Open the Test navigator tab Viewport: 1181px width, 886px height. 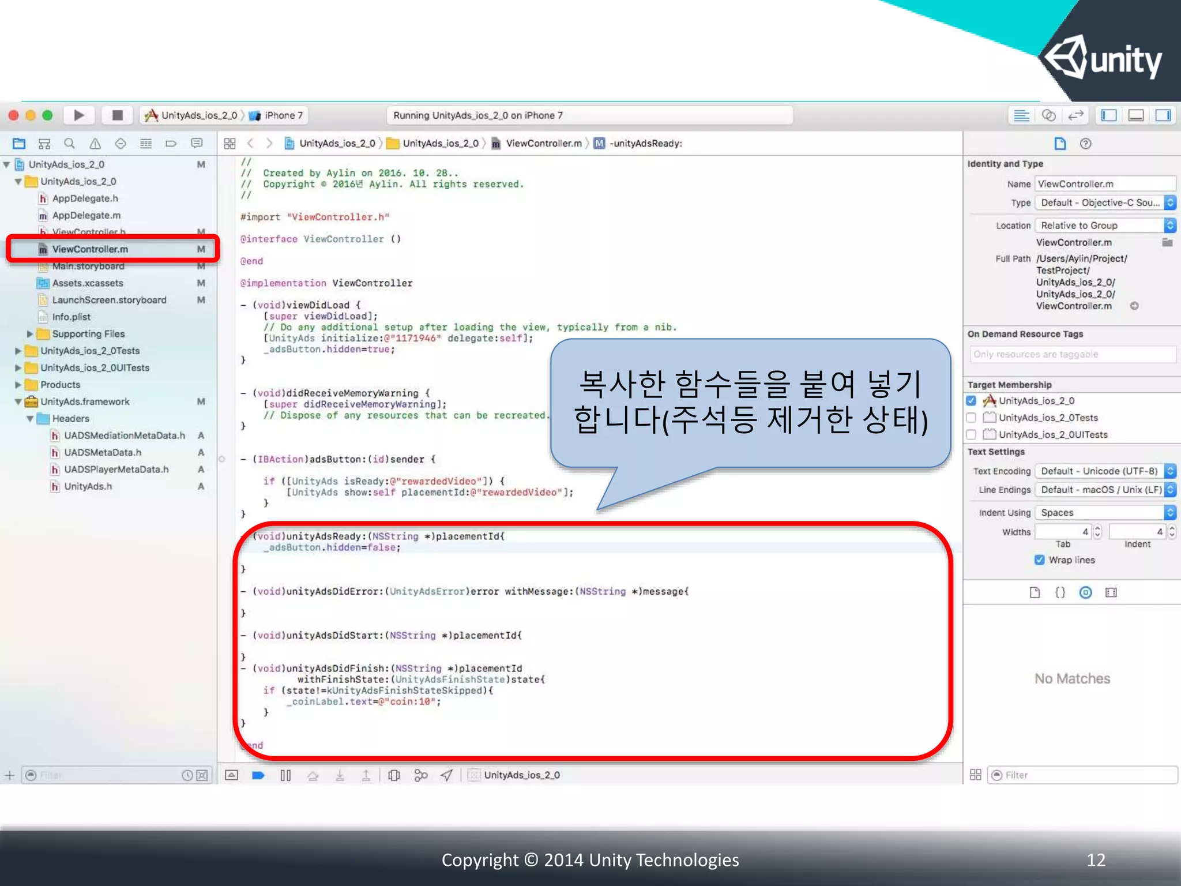(121, 143)
